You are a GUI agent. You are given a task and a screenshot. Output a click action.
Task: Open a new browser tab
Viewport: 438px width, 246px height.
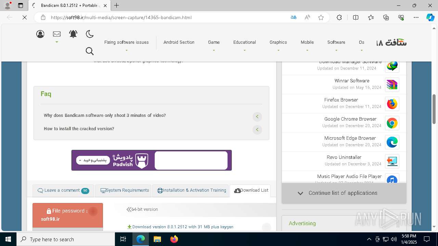point(117,5)
